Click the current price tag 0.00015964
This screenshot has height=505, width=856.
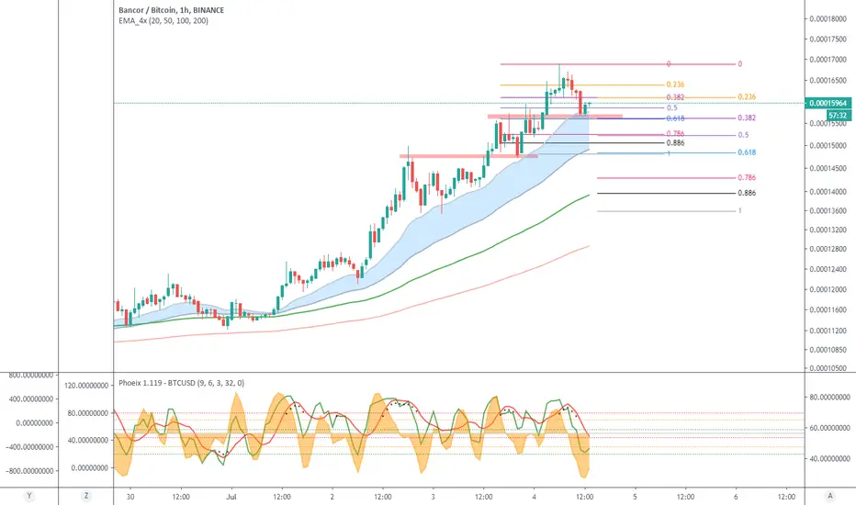828,103
